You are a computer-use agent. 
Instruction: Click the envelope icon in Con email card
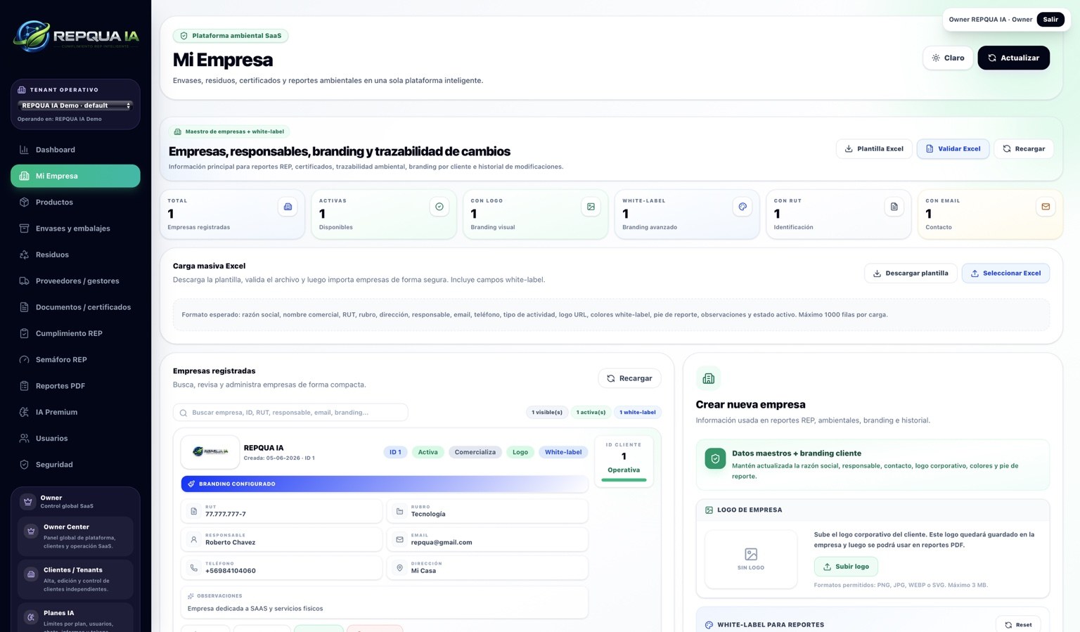pyautogui.click(x=1046, y=207)
